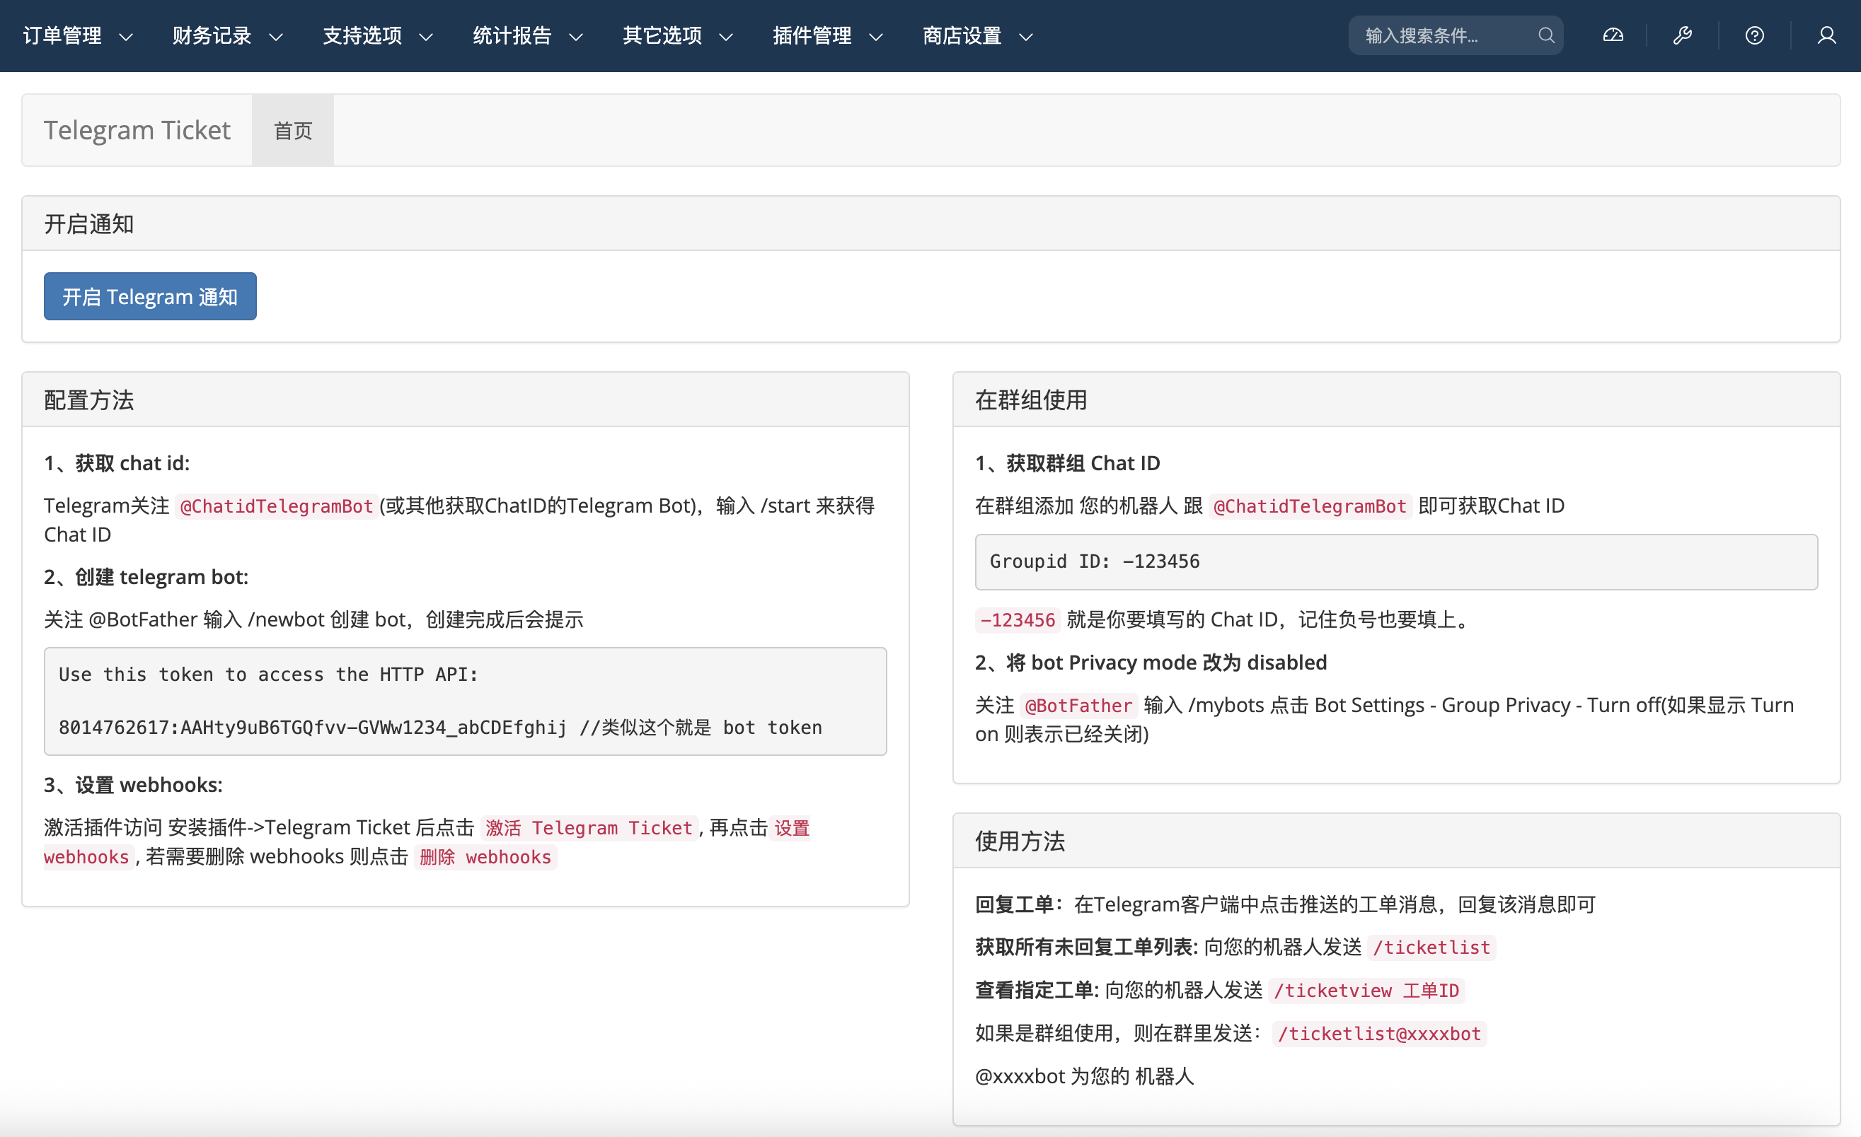Image resolution: width=1861 pixels, height=1137 pixels.
Task: Click the wrench tools icon
Action: (1683, 35)
